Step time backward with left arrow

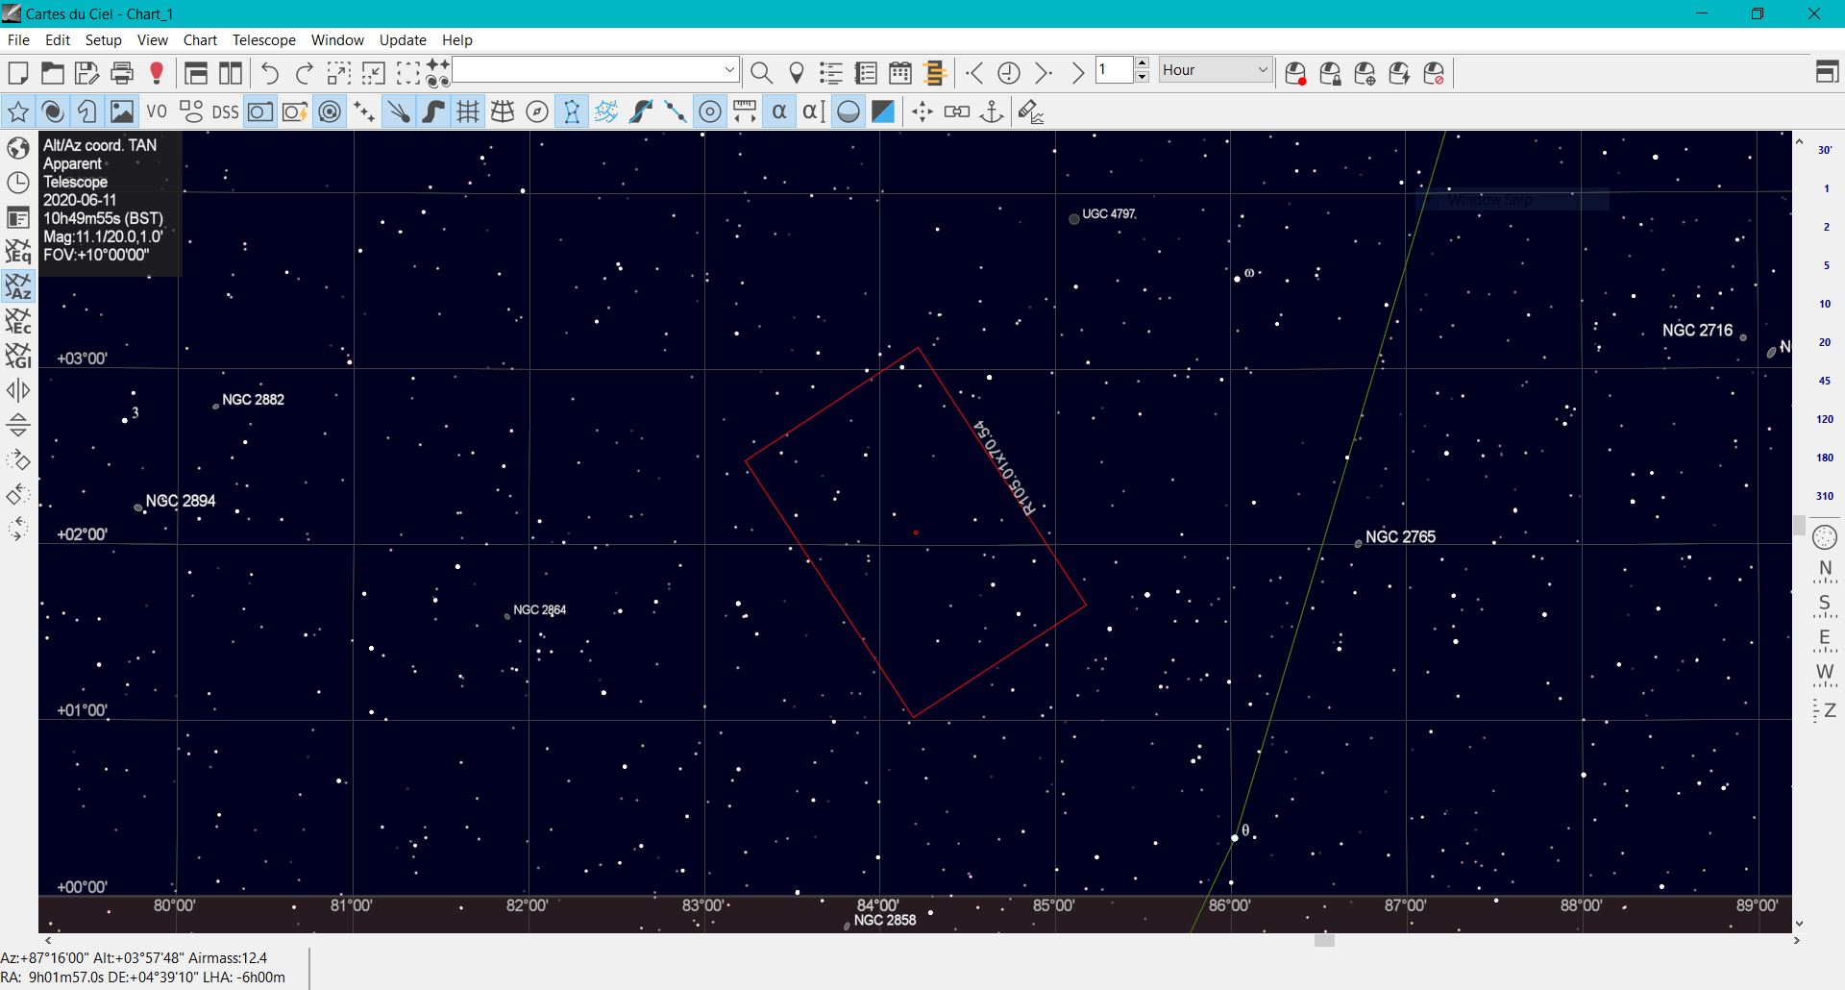[x=974, y=73]
